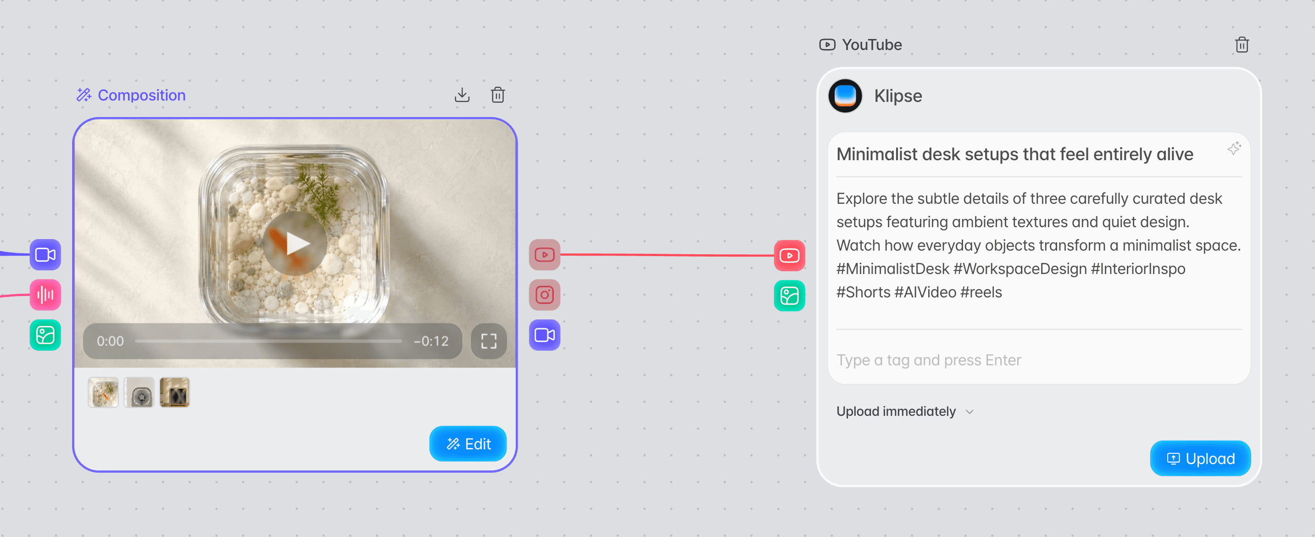
Task: Select the fishbowl clip thumbnail
Action: (x=103, y=392)
